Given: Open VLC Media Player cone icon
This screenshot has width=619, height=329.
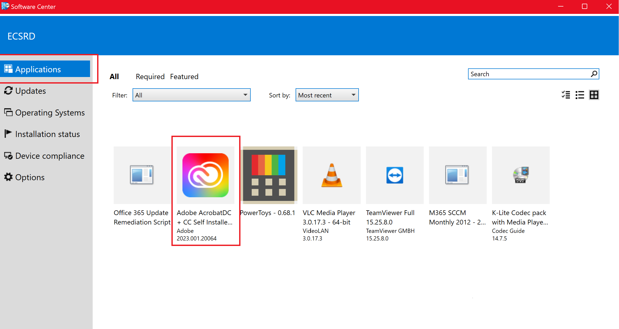Looking at the screenshot, I should coord(332,175).
